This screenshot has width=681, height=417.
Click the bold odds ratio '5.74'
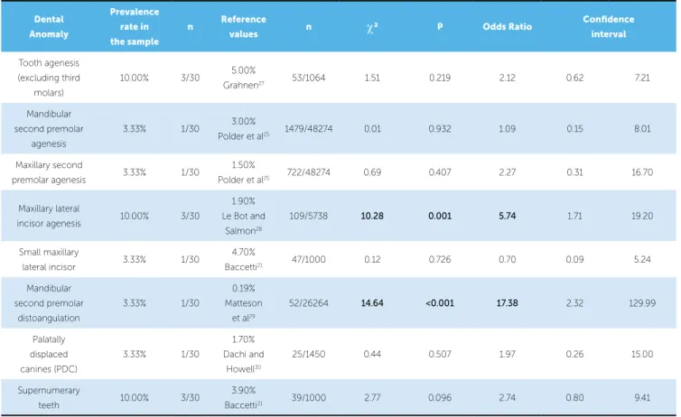(x=508, y=216)
